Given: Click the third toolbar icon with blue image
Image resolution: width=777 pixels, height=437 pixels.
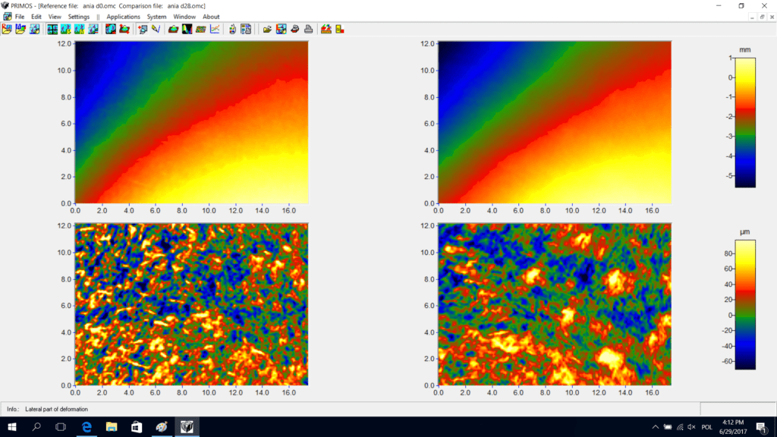Looking at the screenshot, I should [x=35, y=30].
